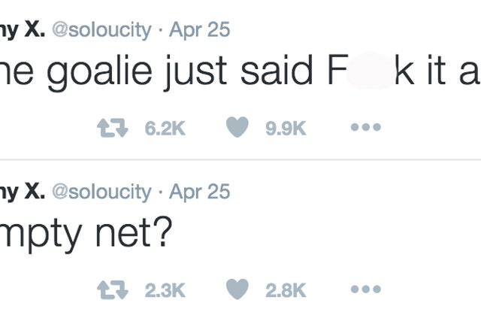Click the word 'goalie' in the first tweet

pyautogui.click(x=99, y=72)
